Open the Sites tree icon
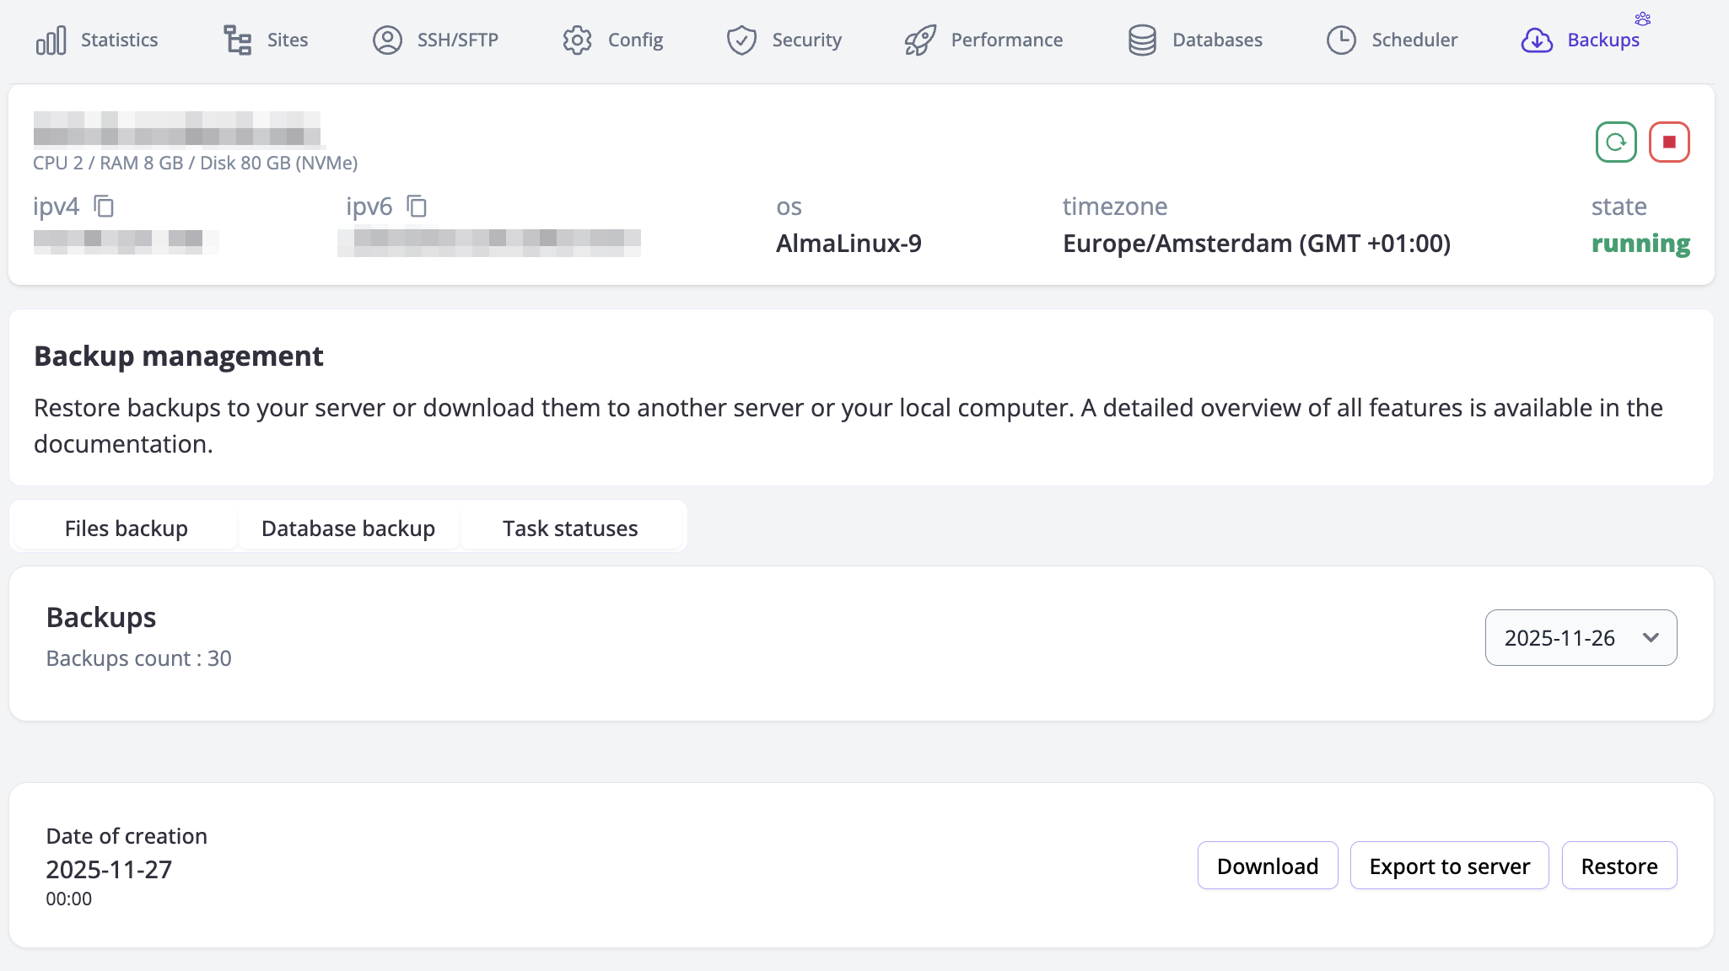Screen dimensions: 1729x971 click(237, 40)
